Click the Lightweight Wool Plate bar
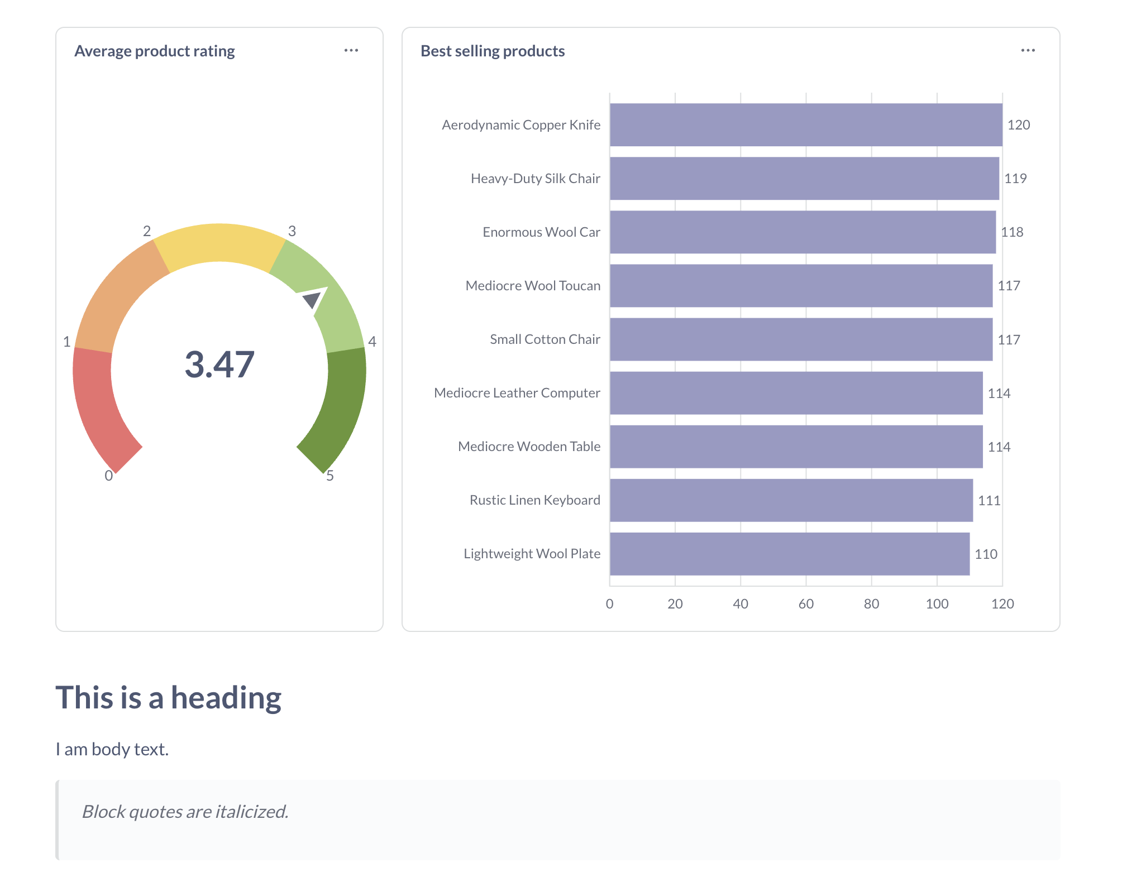The height and width of the screenshot is (872, 1127). (789, 554)
